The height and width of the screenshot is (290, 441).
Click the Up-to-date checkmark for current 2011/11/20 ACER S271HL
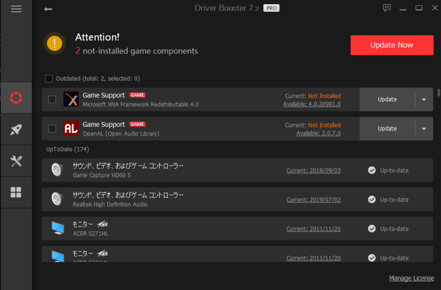click(372, 229)
